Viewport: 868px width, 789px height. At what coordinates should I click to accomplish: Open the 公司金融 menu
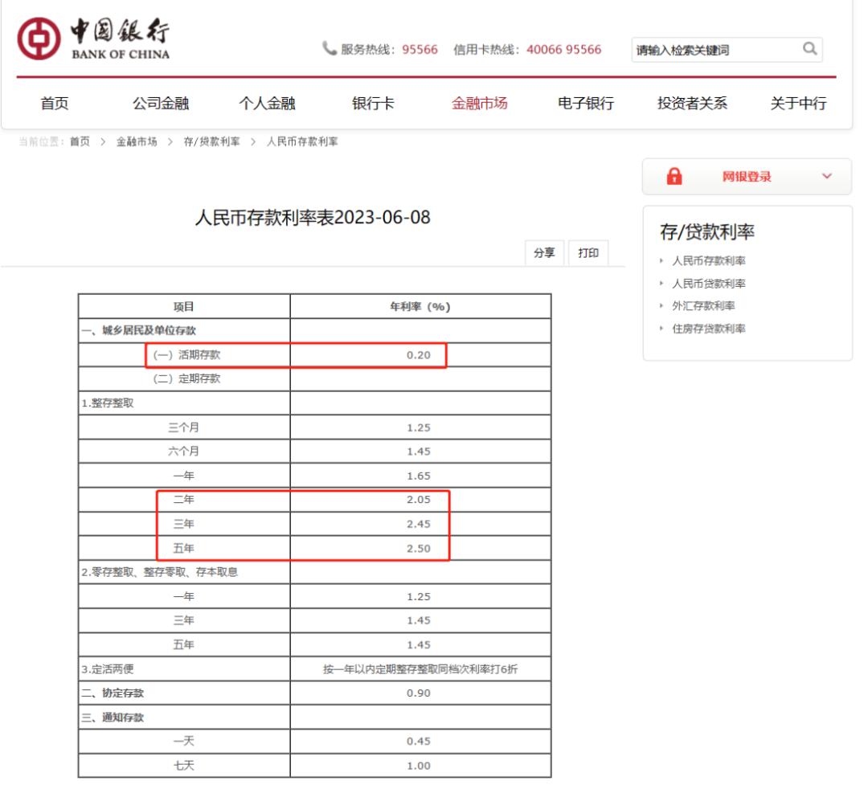click(161, 103)
